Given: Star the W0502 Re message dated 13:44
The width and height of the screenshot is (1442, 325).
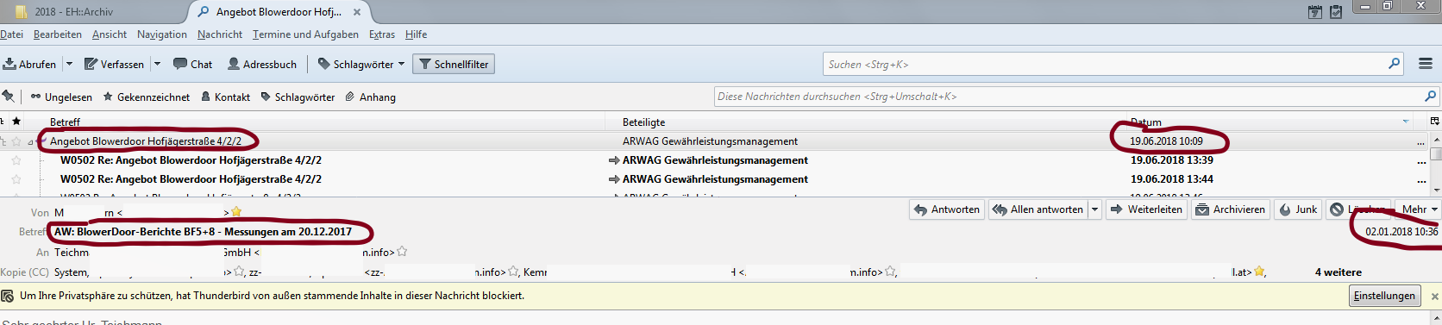Looking at the screenshot, I should tap(16, 179).
